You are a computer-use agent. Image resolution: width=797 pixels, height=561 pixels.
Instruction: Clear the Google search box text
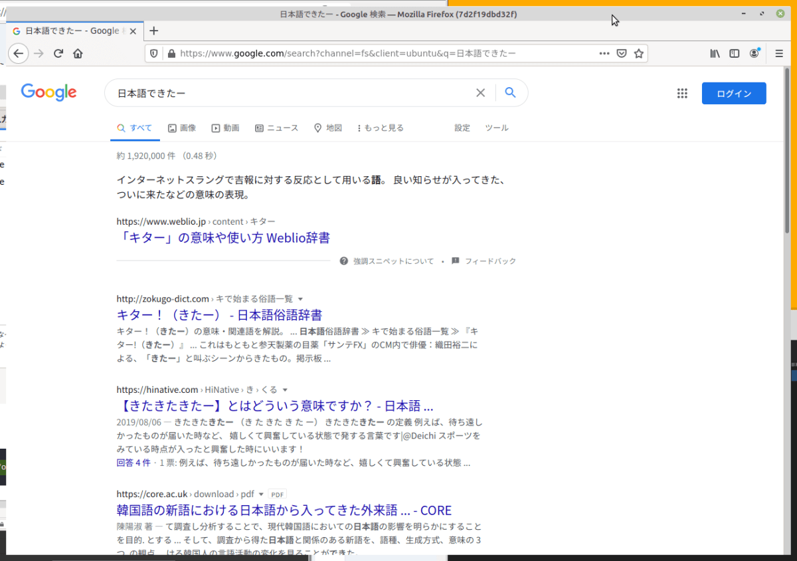tap(481, 93)
